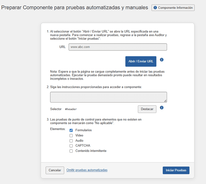Click the Destacar button

click(x=147, y=109)
